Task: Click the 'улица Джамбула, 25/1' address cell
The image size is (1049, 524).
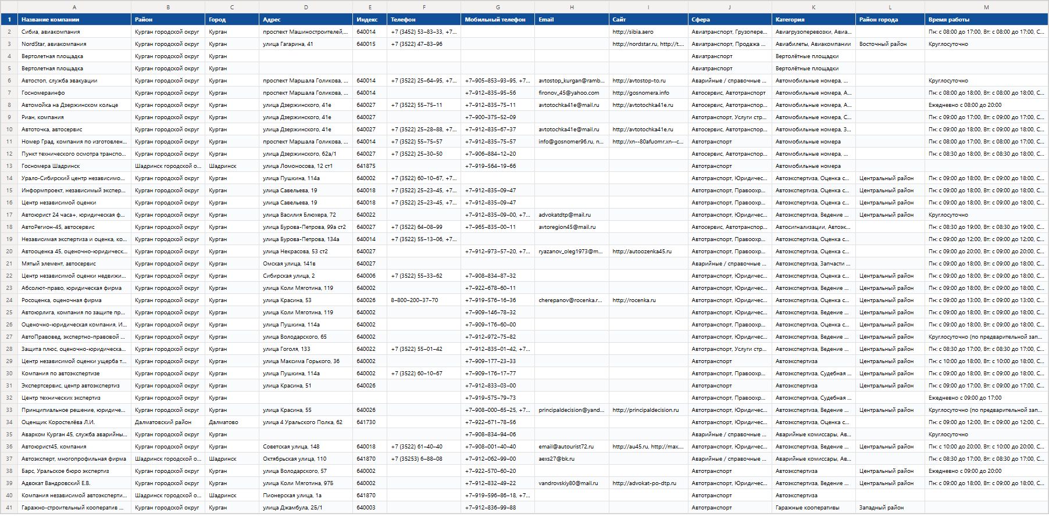Action: click(306, 508)
